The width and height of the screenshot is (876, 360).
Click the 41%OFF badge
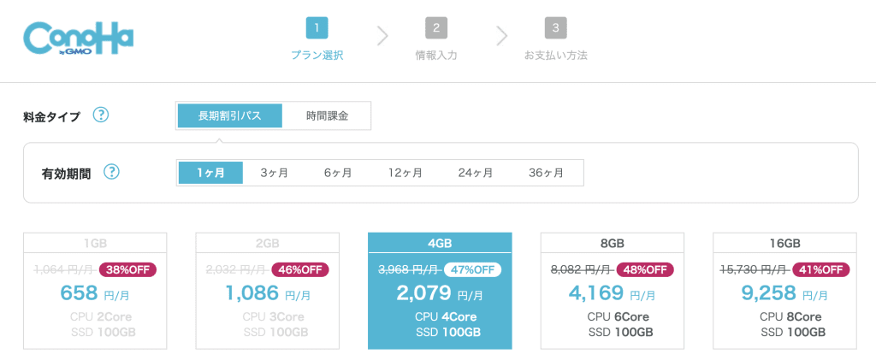[820, 269]
